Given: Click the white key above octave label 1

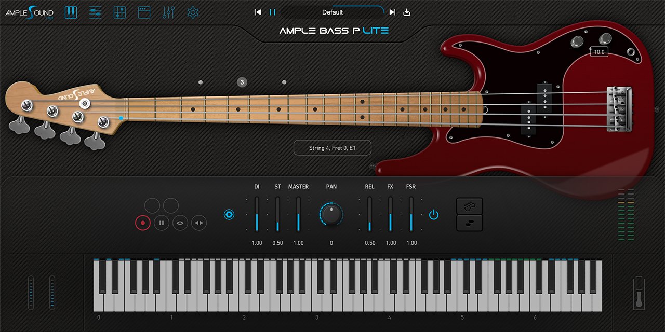Looking at the screenshot, I should point(171,301).
